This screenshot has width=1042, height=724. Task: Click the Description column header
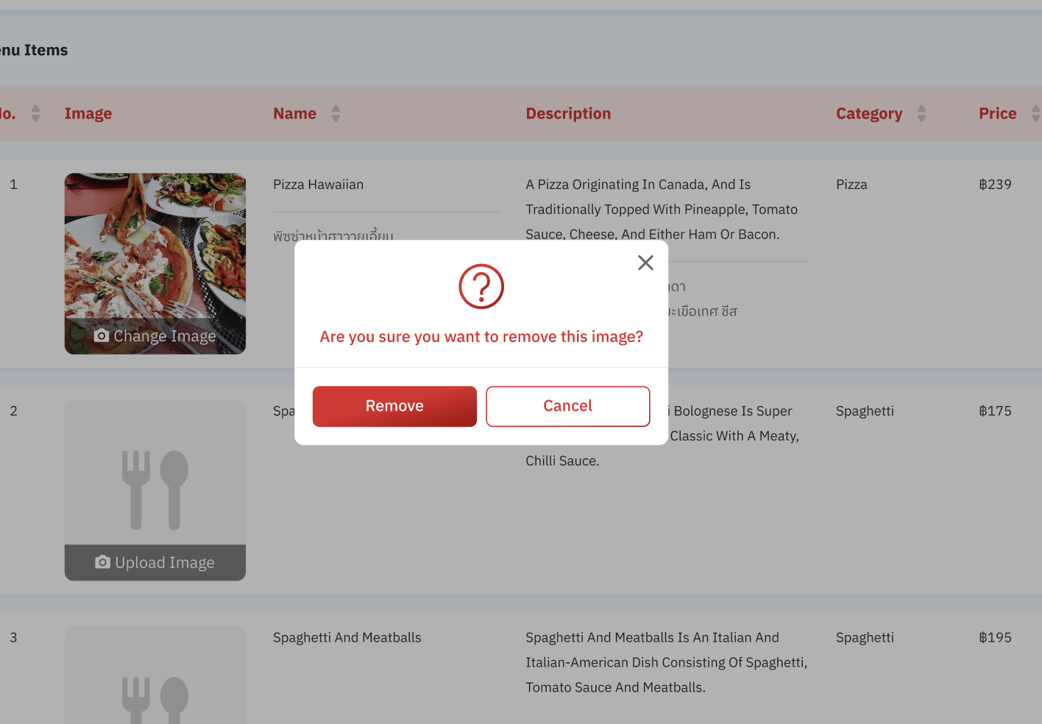(x=568, y=113)
